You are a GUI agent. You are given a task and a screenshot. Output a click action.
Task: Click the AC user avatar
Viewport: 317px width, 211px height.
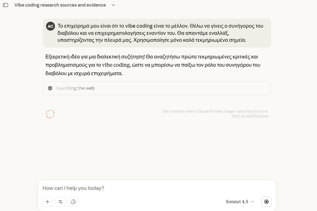(50, 26)
